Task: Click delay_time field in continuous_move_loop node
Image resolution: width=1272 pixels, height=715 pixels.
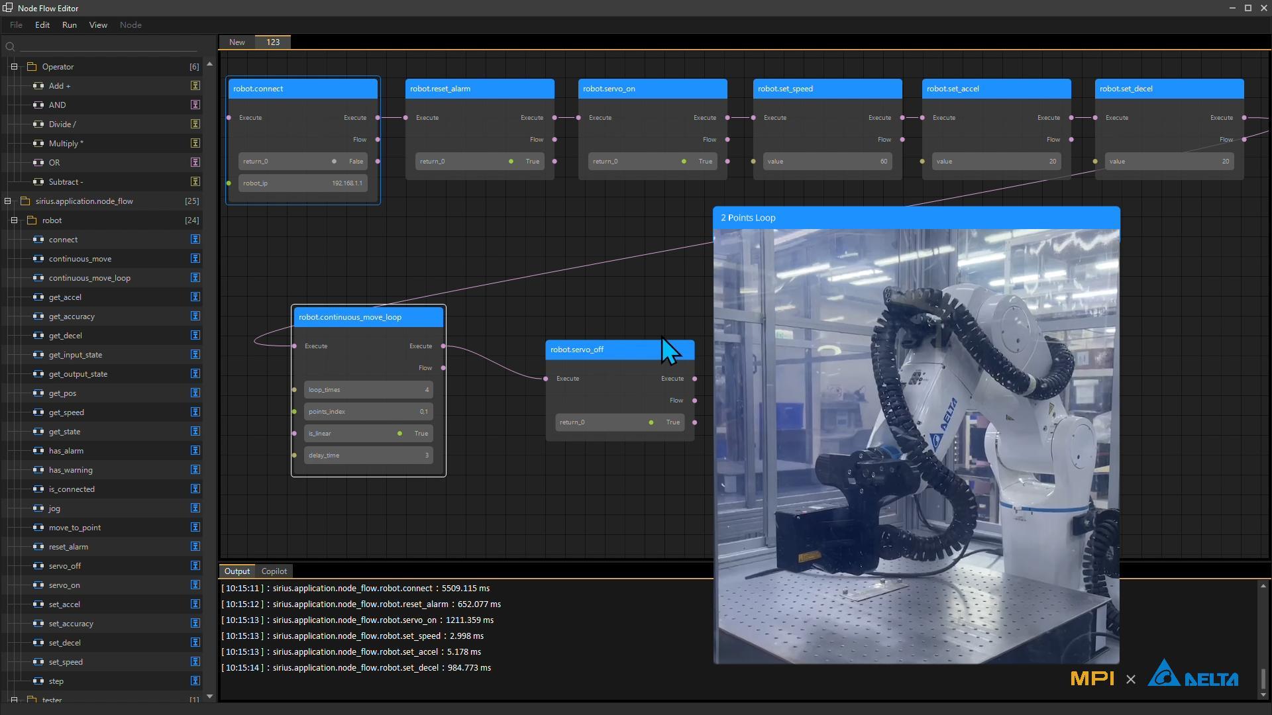Action: (x=368, y=455)
